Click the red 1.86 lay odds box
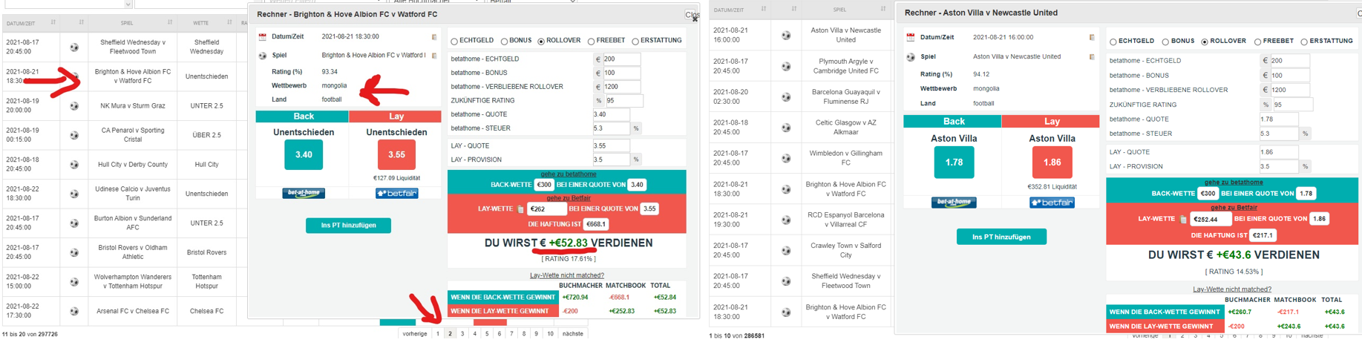1362x351 pixels. coord(1052,163)
